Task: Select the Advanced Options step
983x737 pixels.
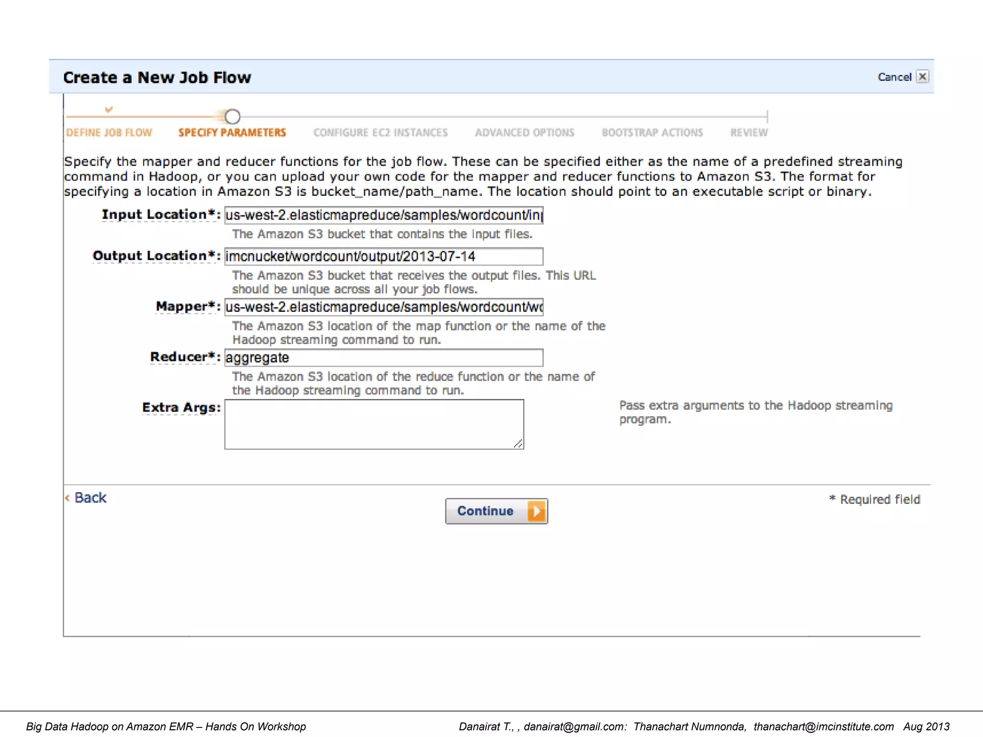Action: click(x=525, y=132)
